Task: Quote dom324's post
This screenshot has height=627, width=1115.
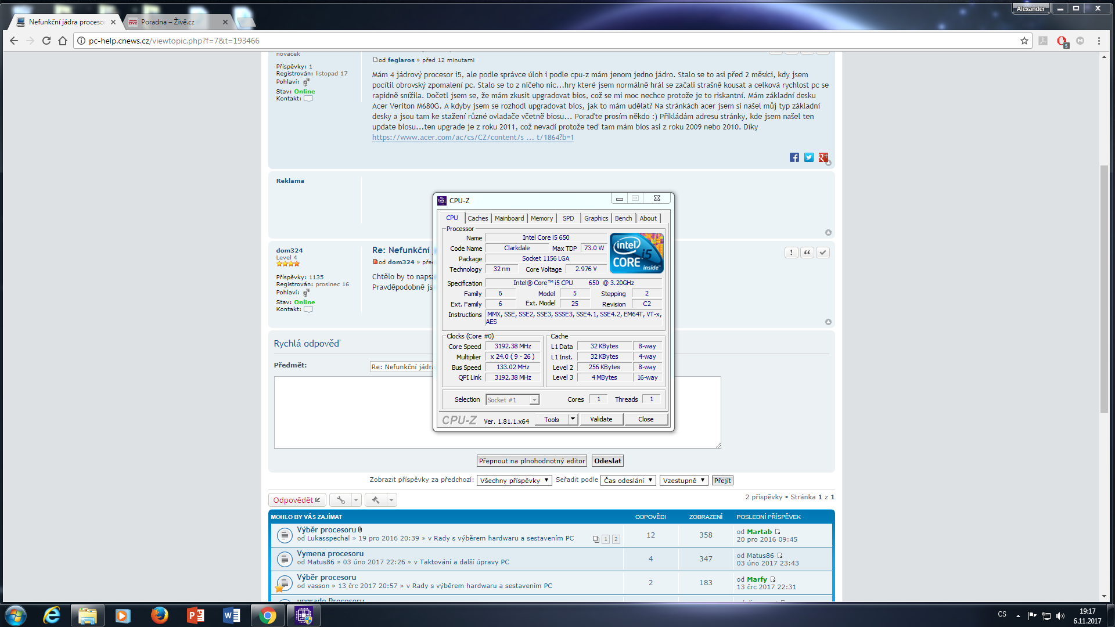Action: tap(807, 253)
